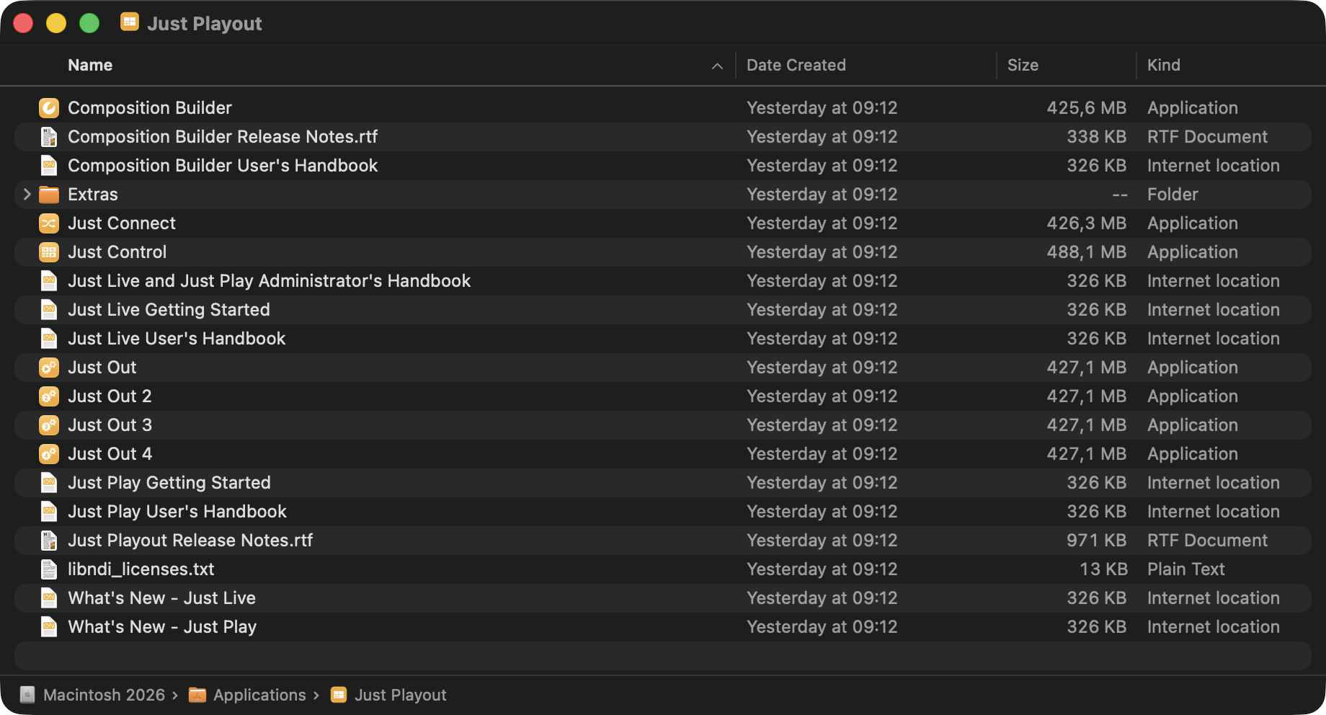The image size is (1326, 715).
Task: Select the Just Live User's Handbook name
Action: pyautogui.click(x=177, y=339)
